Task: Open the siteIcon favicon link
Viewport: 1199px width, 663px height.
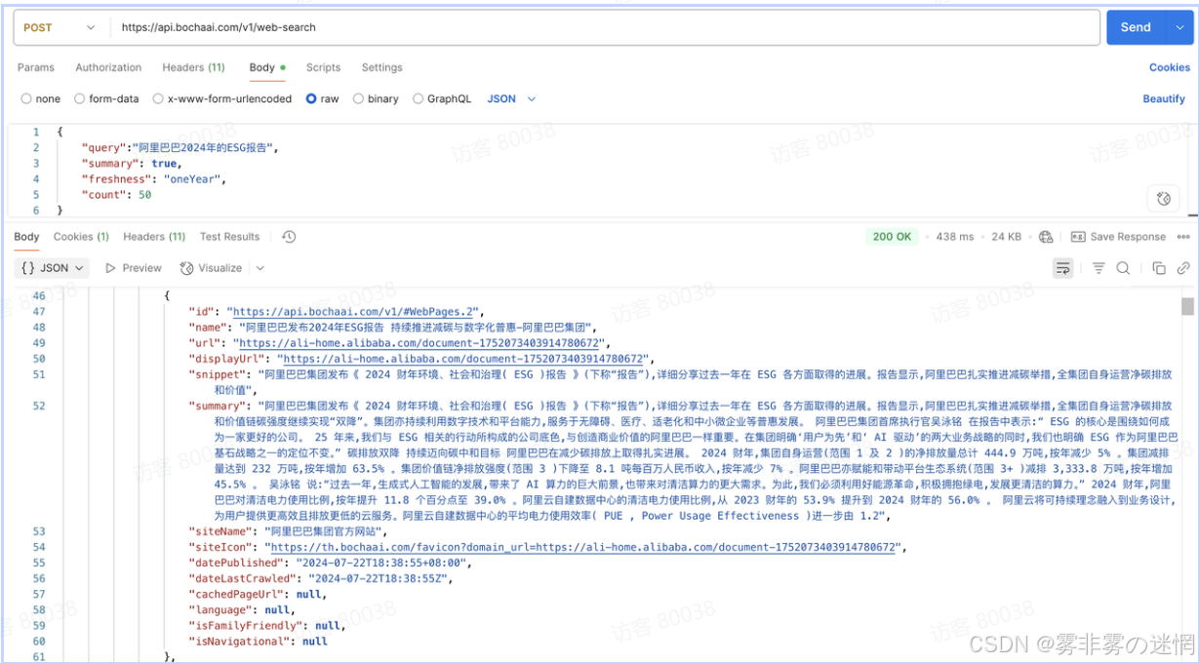Action: [583, 548]
